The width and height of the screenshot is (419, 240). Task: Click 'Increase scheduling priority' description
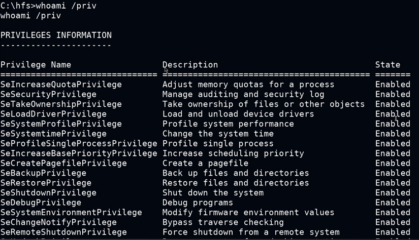233,153
